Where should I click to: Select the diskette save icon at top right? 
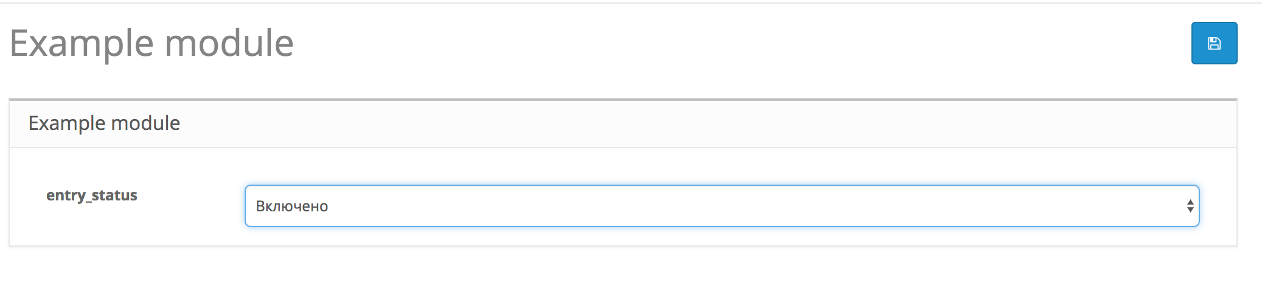(x=1214, y=43)
